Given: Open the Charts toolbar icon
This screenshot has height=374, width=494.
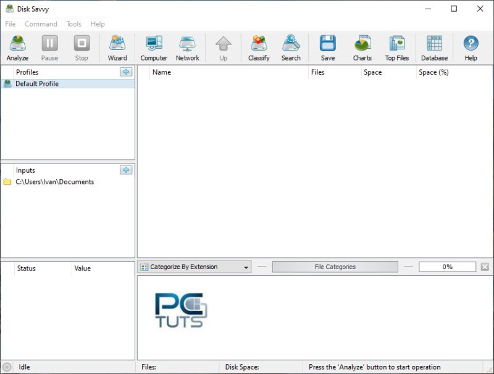Looking at the screenshot, I should tap(362, 48).
